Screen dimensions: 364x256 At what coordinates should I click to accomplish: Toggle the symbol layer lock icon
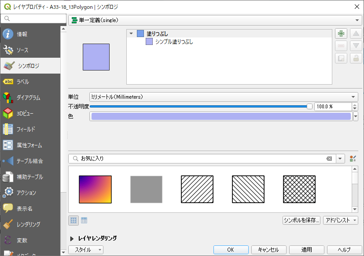click(356, 58)
